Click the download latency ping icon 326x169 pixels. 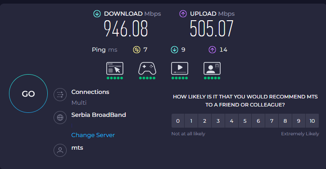tap(174, 50)
